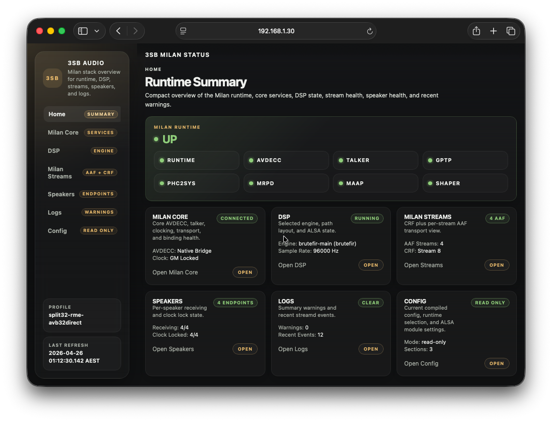Open the sidebar options chevron dropdown
Viewport: 552px width, 422px height.
point(96,30)
